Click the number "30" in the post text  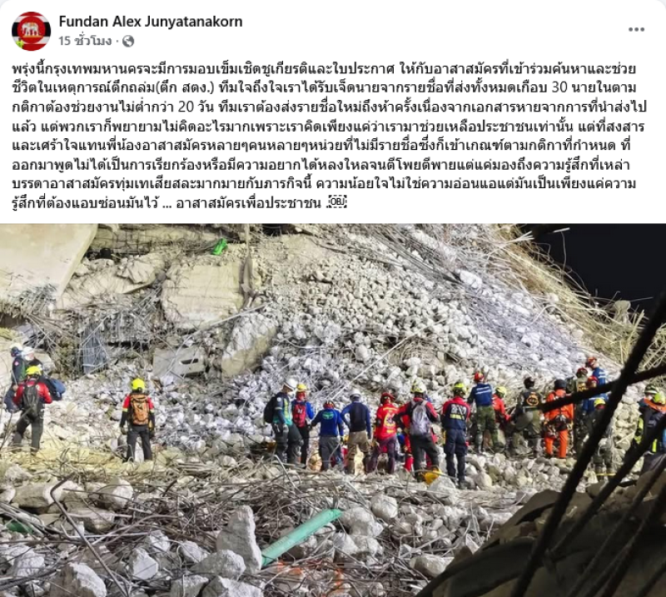point(559,88)
